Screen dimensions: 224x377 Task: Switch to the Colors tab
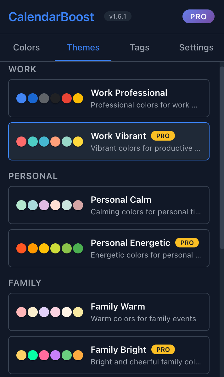tap(26, 47)
